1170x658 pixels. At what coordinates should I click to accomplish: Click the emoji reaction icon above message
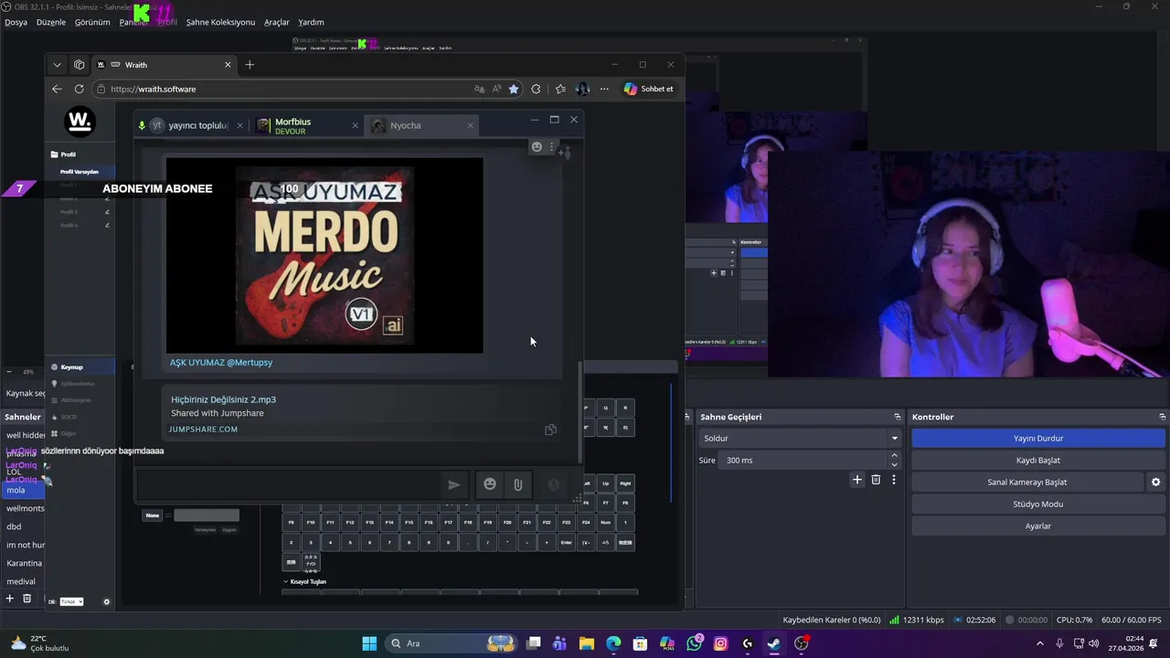537,147
